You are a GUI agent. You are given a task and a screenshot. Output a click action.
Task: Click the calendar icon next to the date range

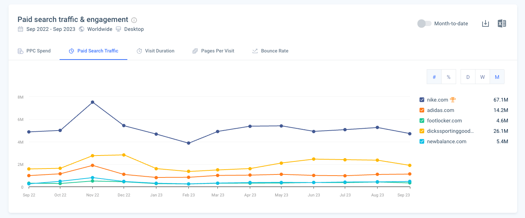pyautogui.click(x=20, y=29)
